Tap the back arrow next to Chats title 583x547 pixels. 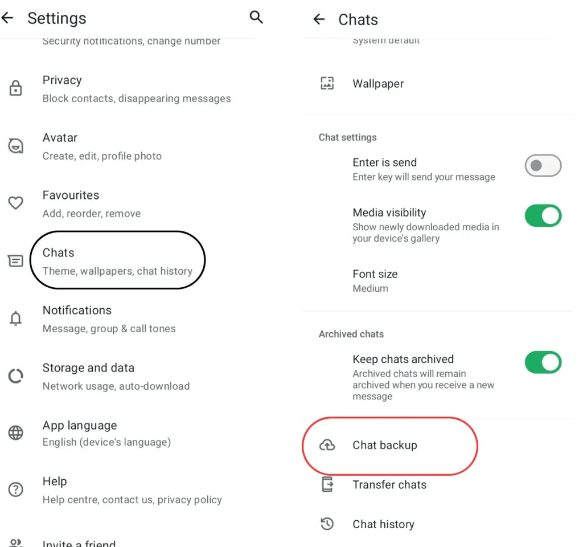pyautogui.click(x=319, y=19)
